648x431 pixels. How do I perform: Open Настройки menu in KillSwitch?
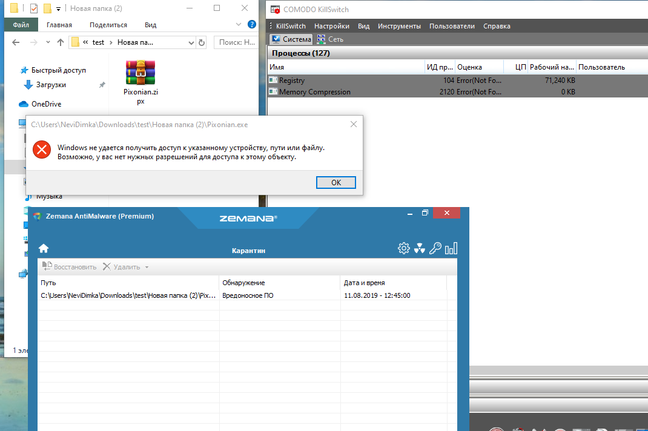point(331,26)
